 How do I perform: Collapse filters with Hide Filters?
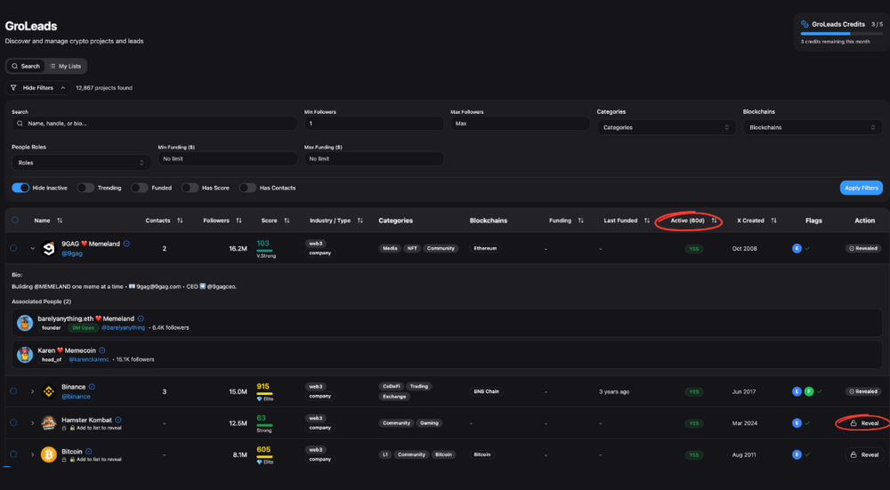(x=38, y=88)
